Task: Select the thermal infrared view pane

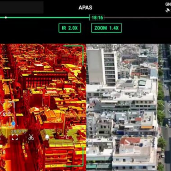Action: [x=43, y=107]
